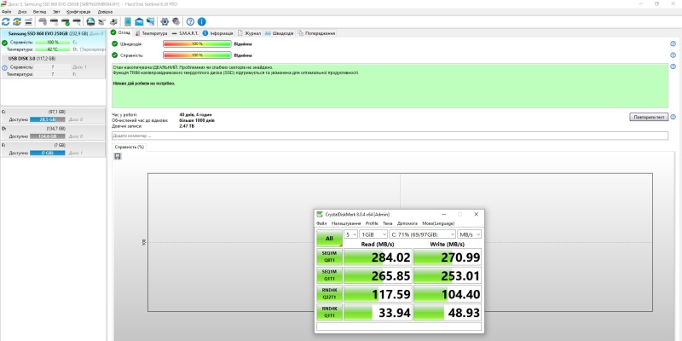Click the disk with green check toolbar icon

tap(66, 22)
